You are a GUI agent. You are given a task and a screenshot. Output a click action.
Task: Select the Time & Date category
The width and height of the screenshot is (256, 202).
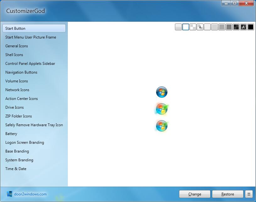point(16,169)
